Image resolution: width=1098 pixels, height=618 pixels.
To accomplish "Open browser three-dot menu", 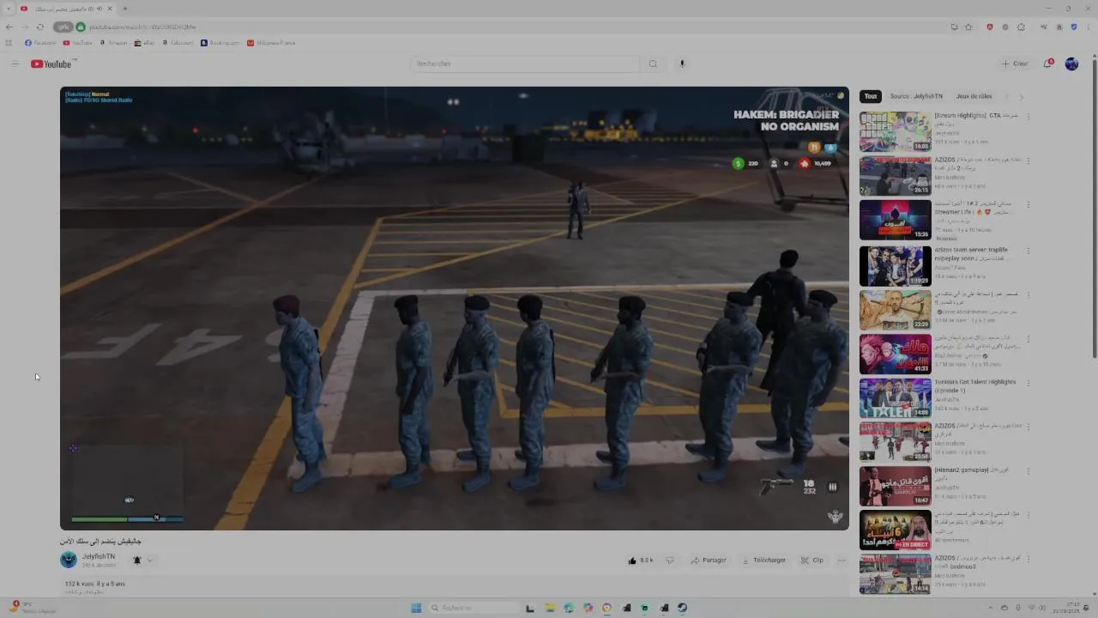I will coord(1089,27).
